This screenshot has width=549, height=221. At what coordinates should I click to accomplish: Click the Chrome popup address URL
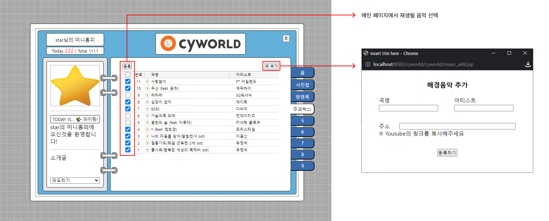(423, 64)
